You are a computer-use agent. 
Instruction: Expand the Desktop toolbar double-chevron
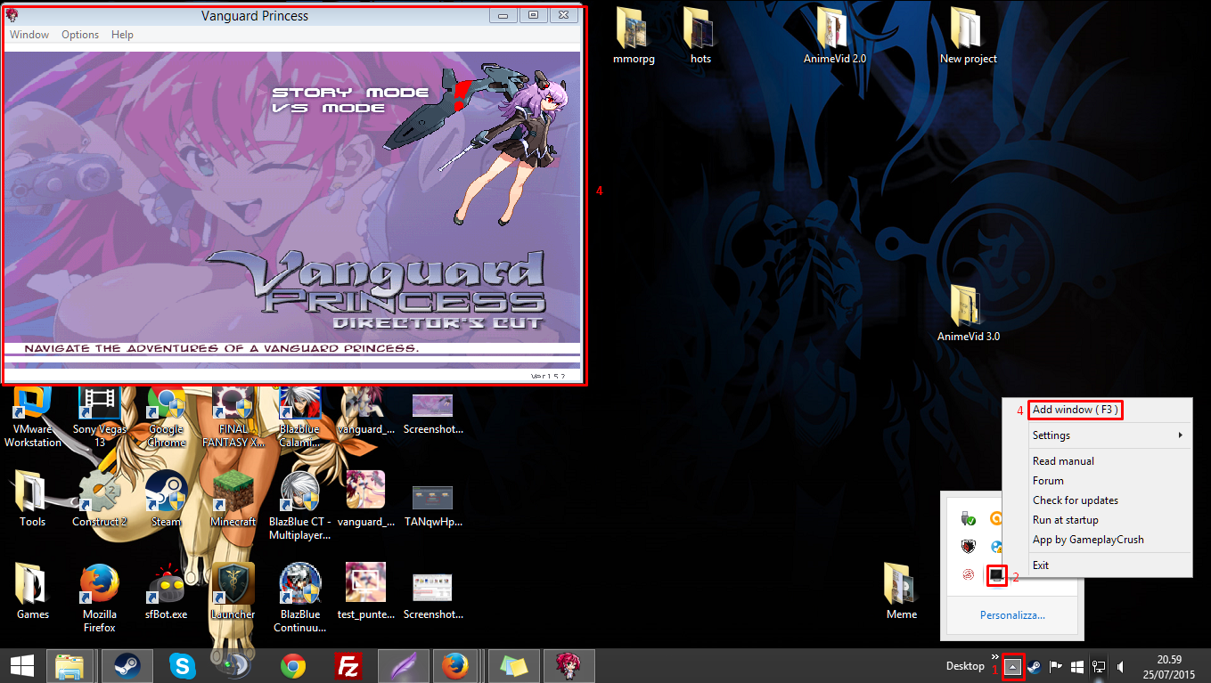(x=995, y=657)
